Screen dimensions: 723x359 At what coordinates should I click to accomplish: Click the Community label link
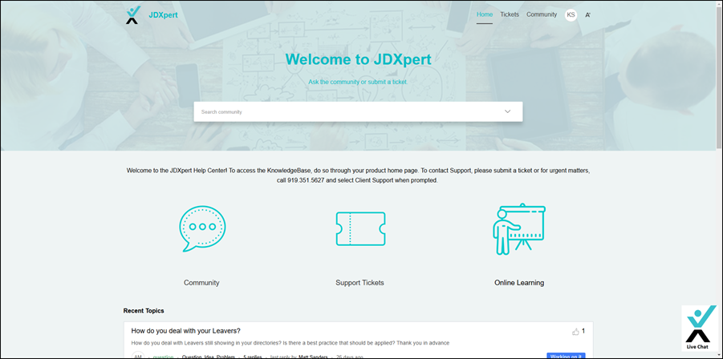[x=201, y=283]
